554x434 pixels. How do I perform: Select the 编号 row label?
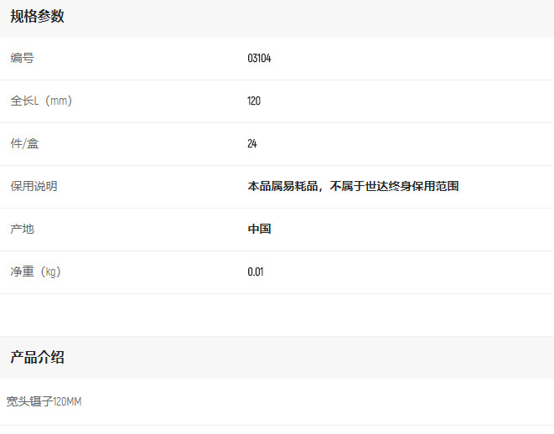click(22, 59)
